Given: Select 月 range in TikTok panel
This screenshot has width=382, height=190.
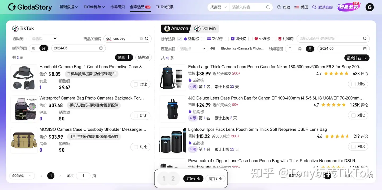Looking at the screenshot, I should pyautogui.click(x=44, y=48).
